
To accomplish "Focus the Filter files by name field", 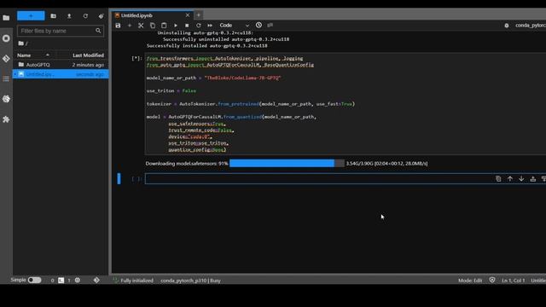I will [60, 31].
